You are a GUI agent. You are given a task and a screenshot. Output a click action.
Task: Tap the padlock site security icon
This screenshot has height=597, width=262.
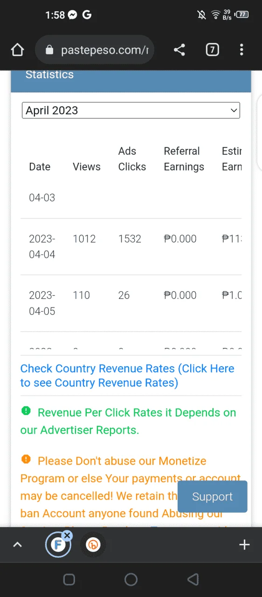tap(50, 50)
